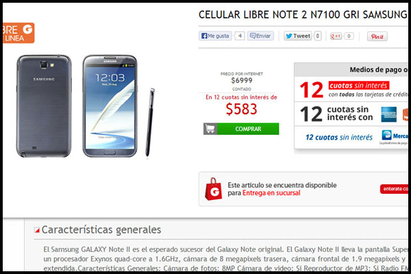411x274 pixels.
Task: Click the American Express card logo
Action: click(x=388, y=114)
